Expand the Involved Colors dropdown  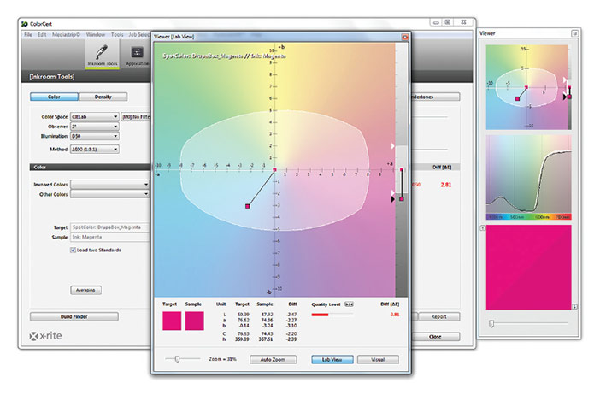click(109, 185)
